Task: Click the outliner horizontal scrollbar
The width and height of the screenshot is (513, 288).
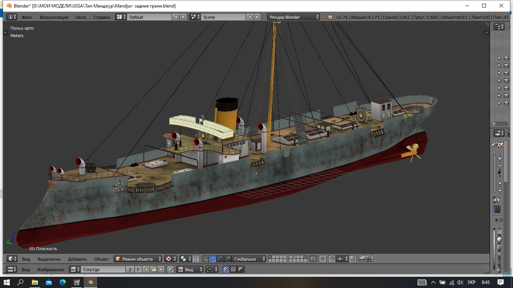Action: pyautogui.click(x=499, y=124)
